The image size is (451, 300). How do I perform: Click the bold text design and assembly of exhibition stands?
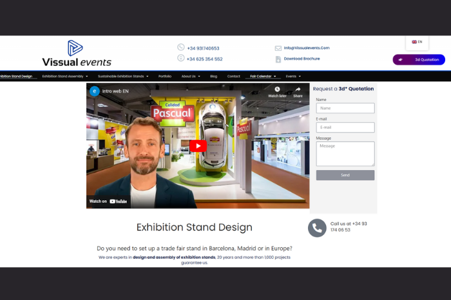point(174,257)
